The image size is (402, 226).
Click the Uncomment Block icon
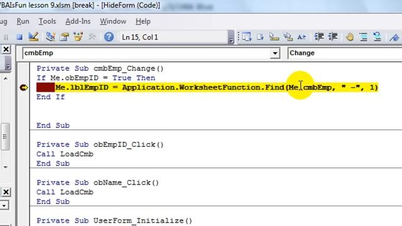[x=378, y=37]
